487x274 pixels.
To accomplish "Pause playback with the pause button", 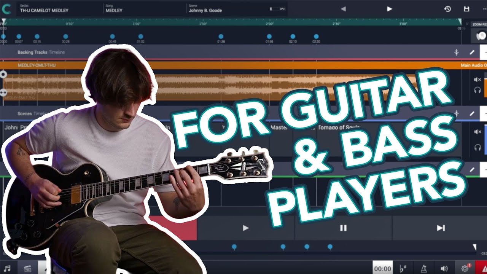I will point(343,228).
